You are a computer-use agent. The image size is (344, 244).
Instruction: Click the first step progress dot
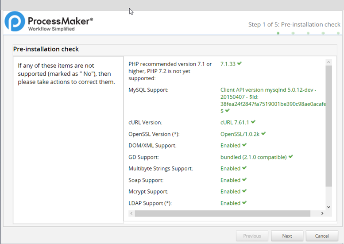pyautogui.click(x=278, y=33)
